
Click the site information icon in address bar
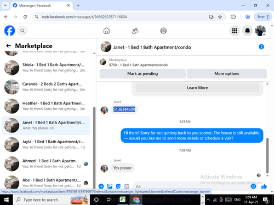point(37,17)
